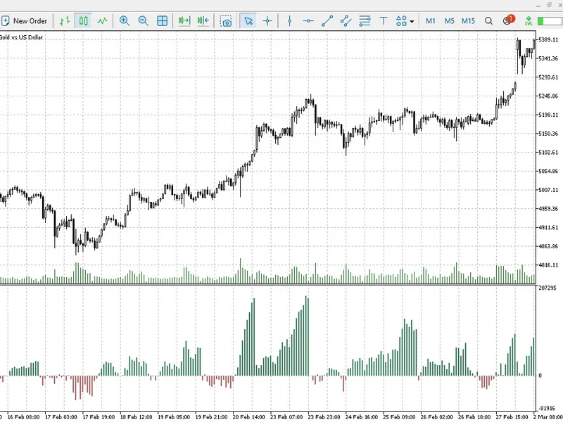
Task: Draw a horizontal line object
Action: (308, 21)
